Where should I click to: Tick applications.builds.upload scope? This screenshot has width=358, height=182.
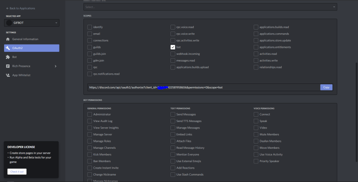(172, 67)
